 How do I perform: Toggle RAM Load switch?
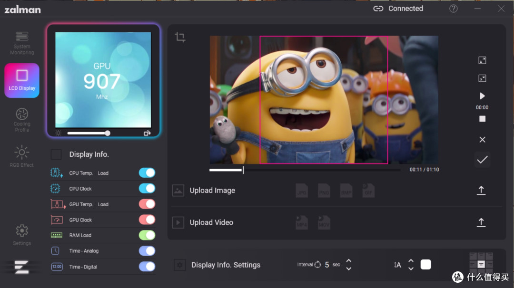[147, 235]
